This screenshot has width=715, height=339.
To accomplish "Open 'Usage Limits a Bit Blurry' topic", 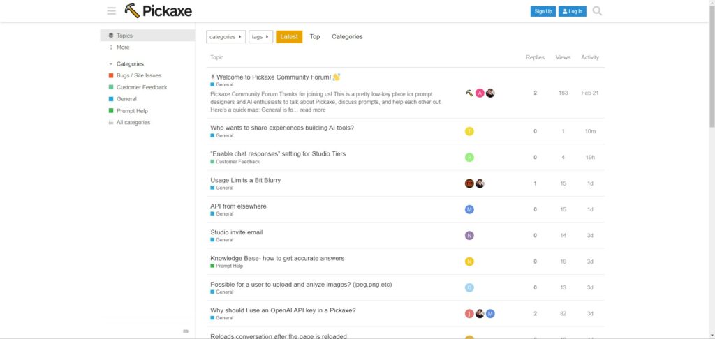I will click(x=245, y=180).
